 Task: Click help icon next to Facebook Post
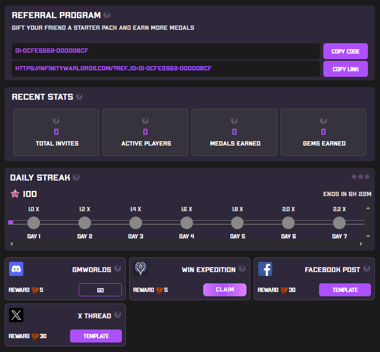[367, 268]
